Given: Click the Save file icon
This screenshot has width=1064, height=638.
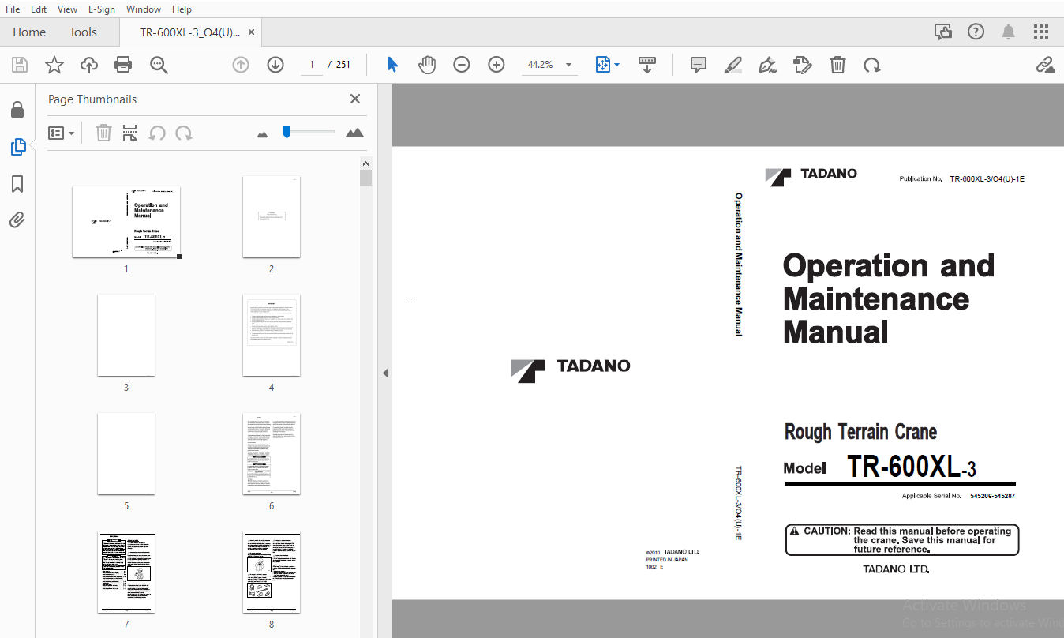Looking at the screenshot, I should click(x=19, y=65).
